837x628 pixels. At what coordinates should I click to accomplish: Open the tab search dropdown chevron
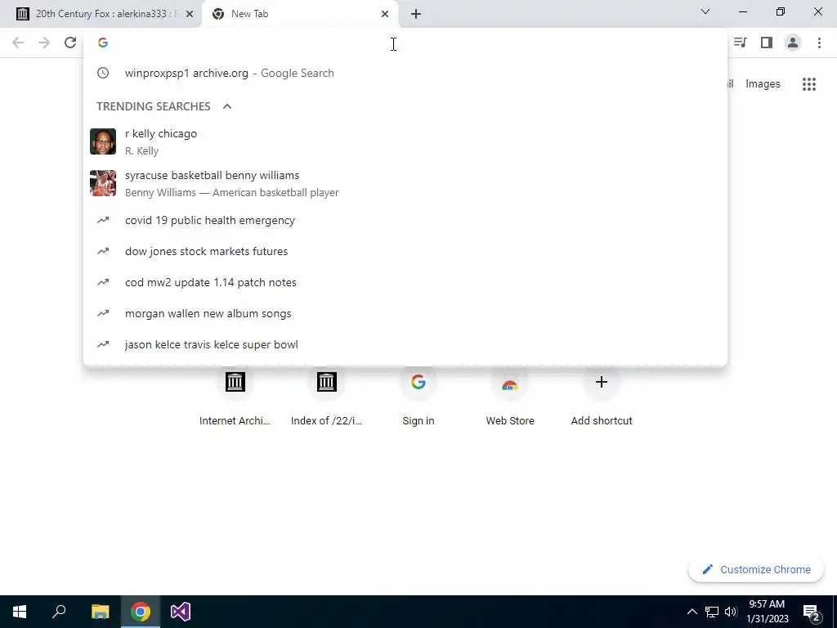click(x=705, y=11)
